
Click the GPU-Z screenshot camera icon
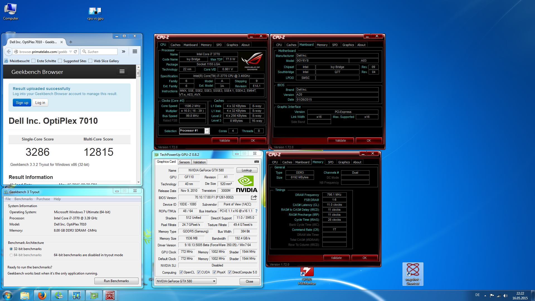[257, 162]
